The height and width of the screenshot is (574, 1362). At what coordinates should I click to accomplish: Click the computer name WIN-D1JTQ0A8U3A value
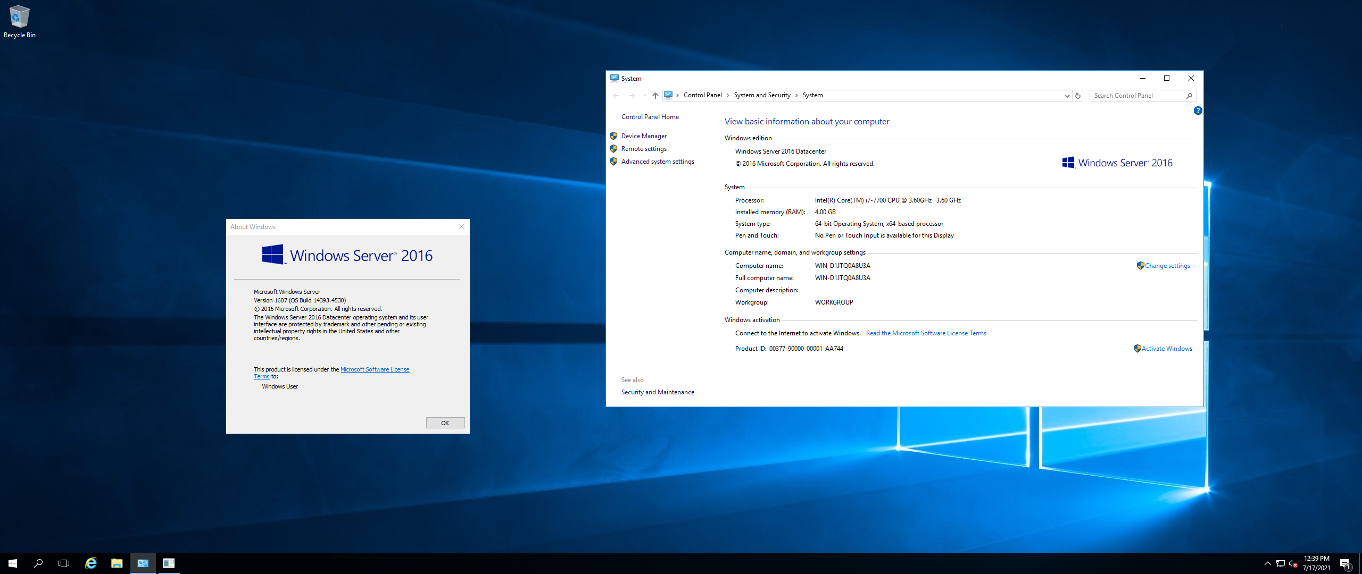[x=842, y=266]
